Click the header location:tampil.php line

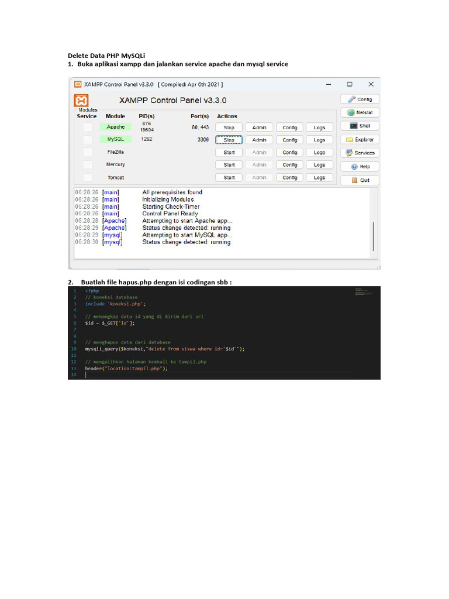click(126, 369)
